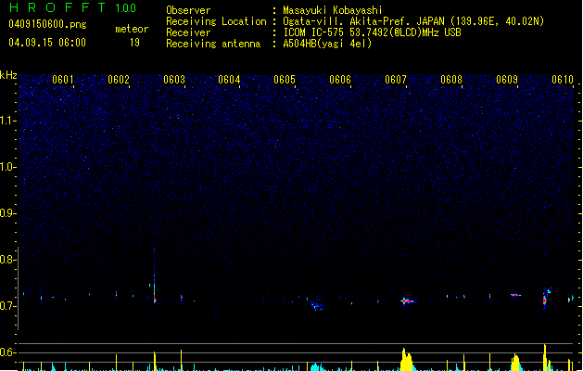The image size is (583, 371).
Task: Click the 0608 time marker
Action: 451,80
